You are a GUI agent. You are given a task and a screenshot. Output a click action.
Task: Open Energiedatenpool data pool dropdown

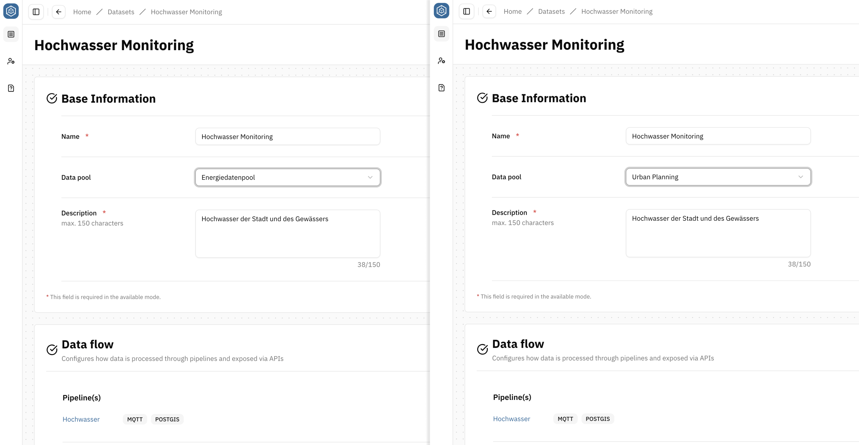pos(288,177)
